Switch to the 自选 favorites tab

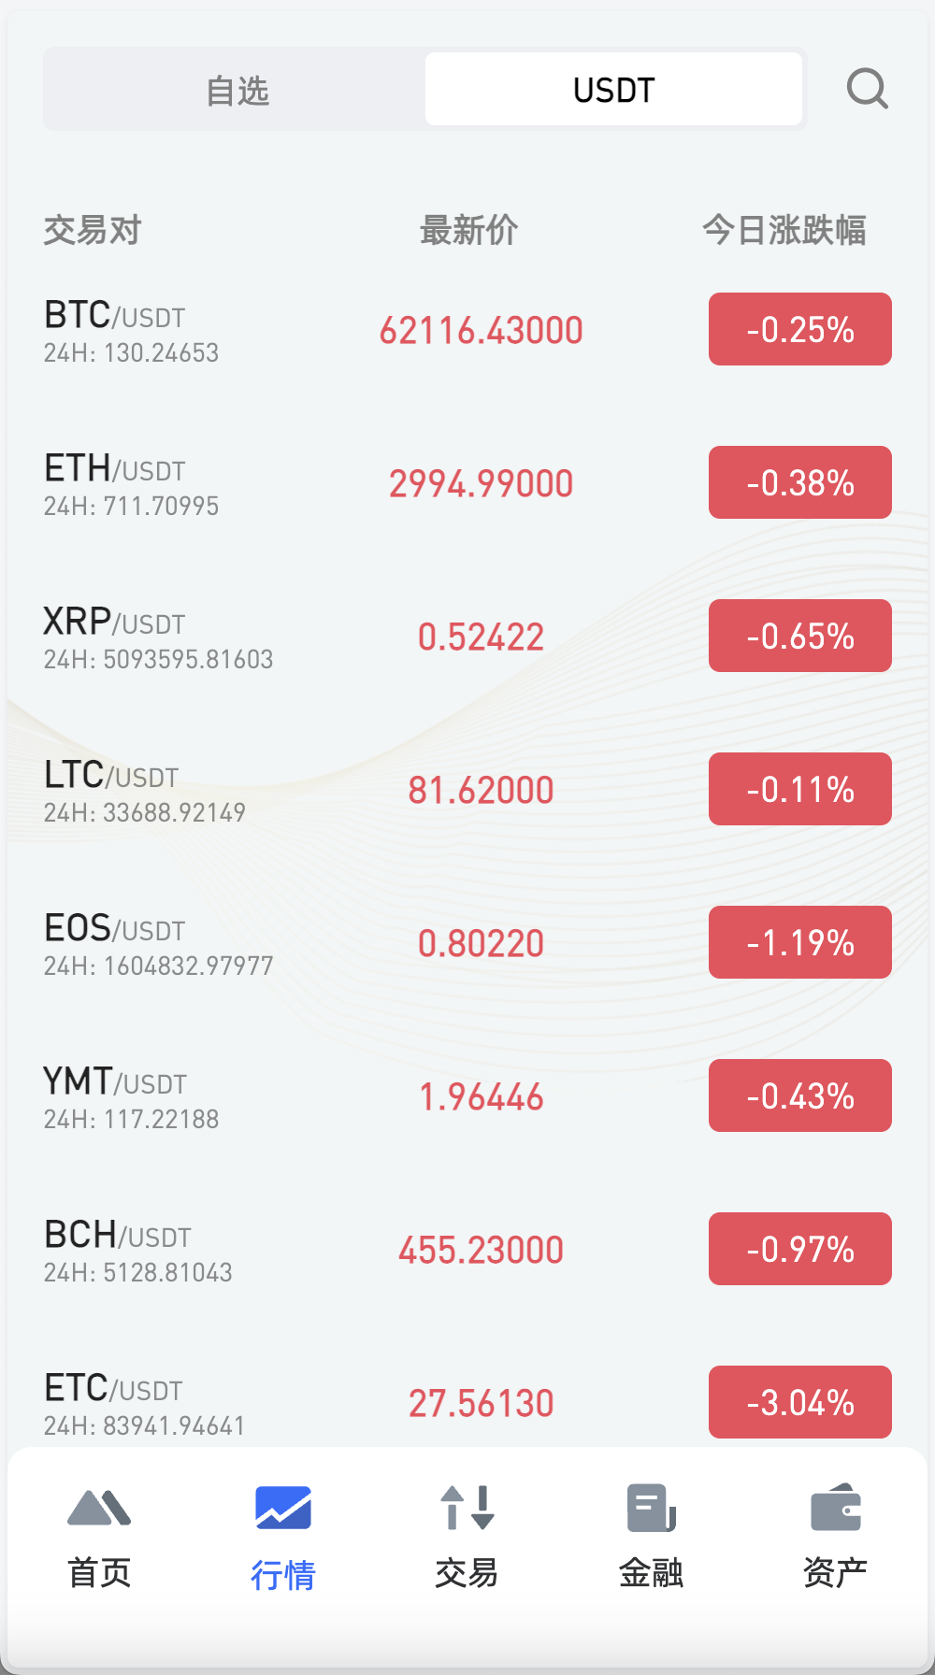[x=237, y=90]
